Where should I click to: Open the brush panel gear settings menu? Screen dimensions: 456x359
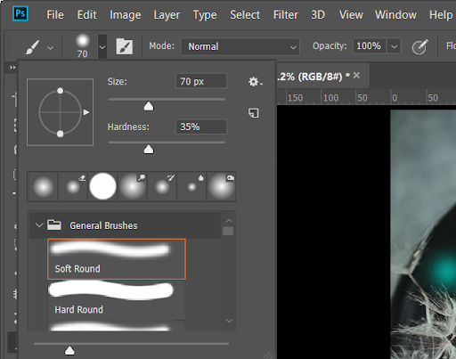255,82
